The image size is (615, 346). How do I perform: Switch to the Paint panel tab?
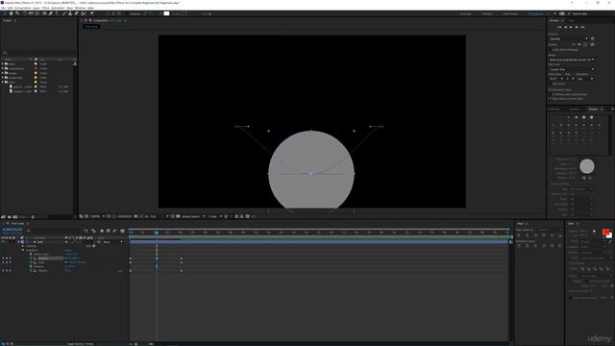coord(571,224)
